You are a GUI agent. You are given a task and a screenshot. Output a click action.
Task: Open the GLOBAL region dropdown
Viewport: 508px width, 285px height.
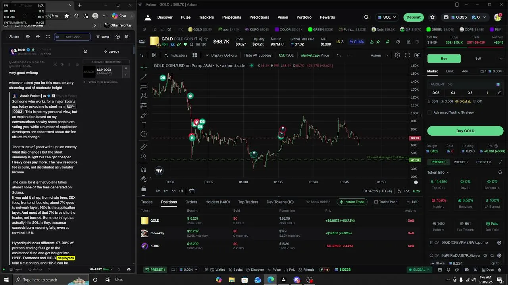point(419,270)
